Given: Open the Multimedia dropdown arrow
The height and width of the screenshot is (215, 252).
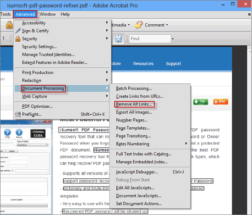Looking at the screenshot, I should [129, 25].
